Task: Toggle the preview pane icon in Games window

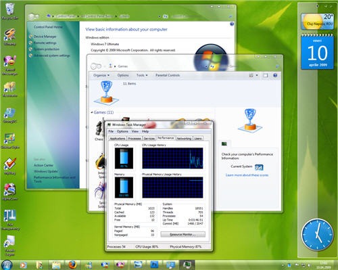Action: click(266, 75)
